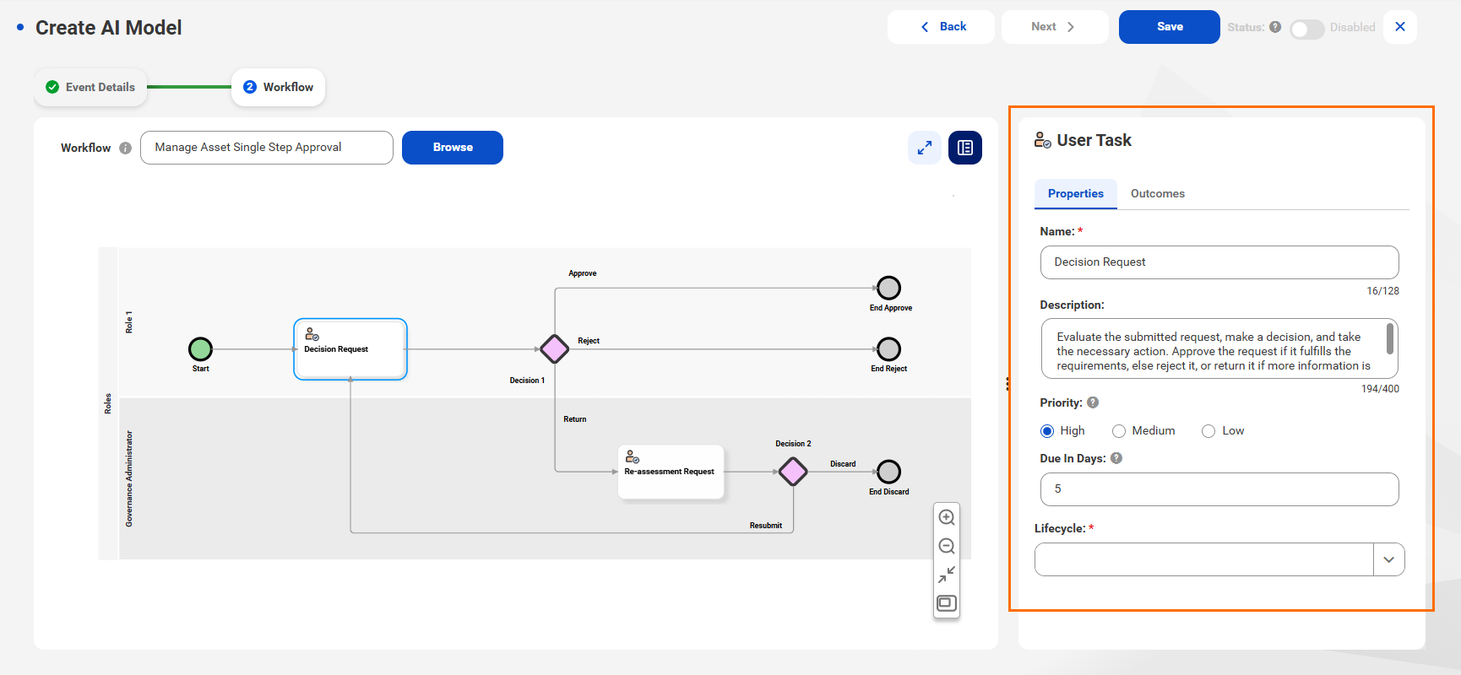Click the Reject flow label
The height and width of the screenshot is (675, 1461).
point(589,341)
